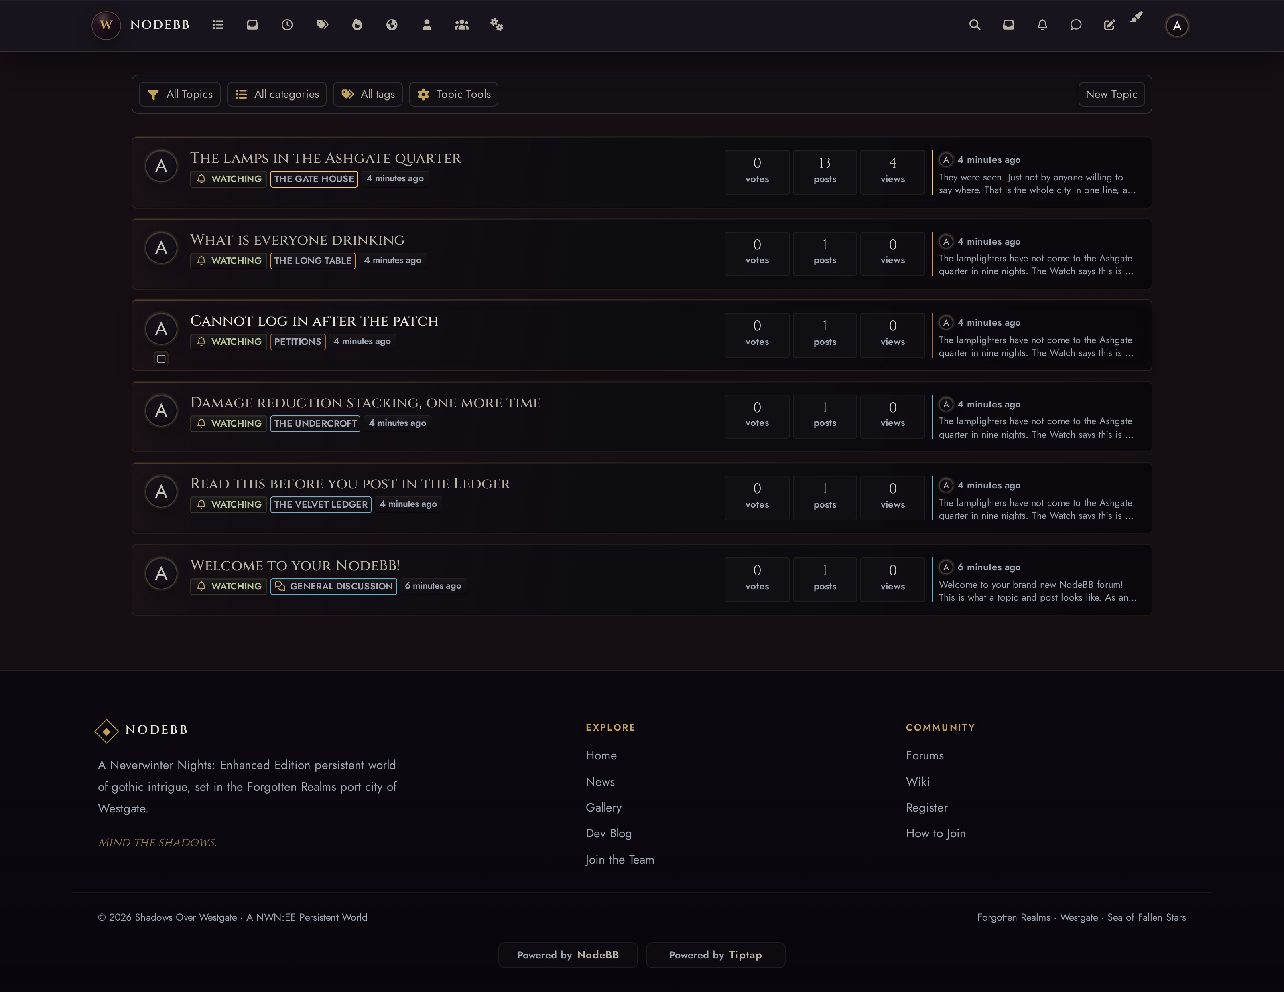Viewport: 1284px width, 992px height.
Task: Click footer Wiki link
Action: pyautogui.click(x=918, y=782)
